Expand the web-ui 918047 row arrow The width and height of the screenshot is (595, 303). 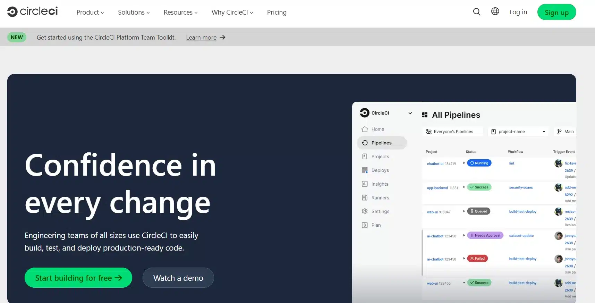pos(464,211)
